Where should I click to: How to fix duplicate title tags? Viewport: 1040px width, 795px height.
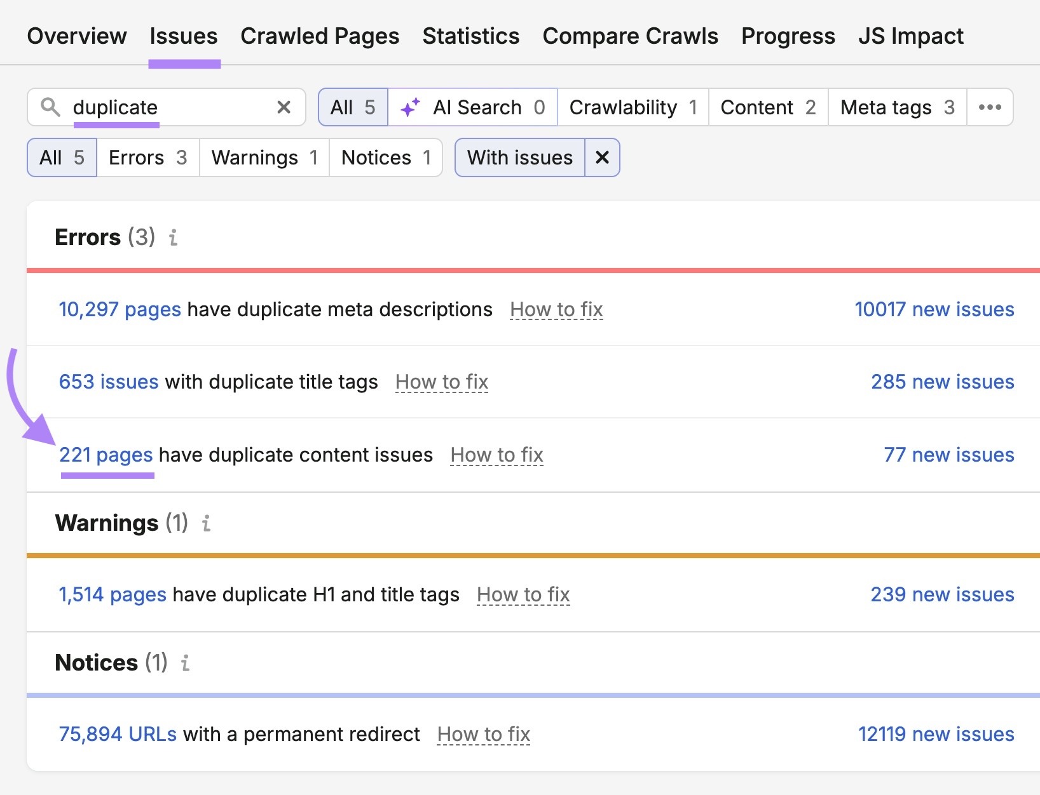coord(442,382)
